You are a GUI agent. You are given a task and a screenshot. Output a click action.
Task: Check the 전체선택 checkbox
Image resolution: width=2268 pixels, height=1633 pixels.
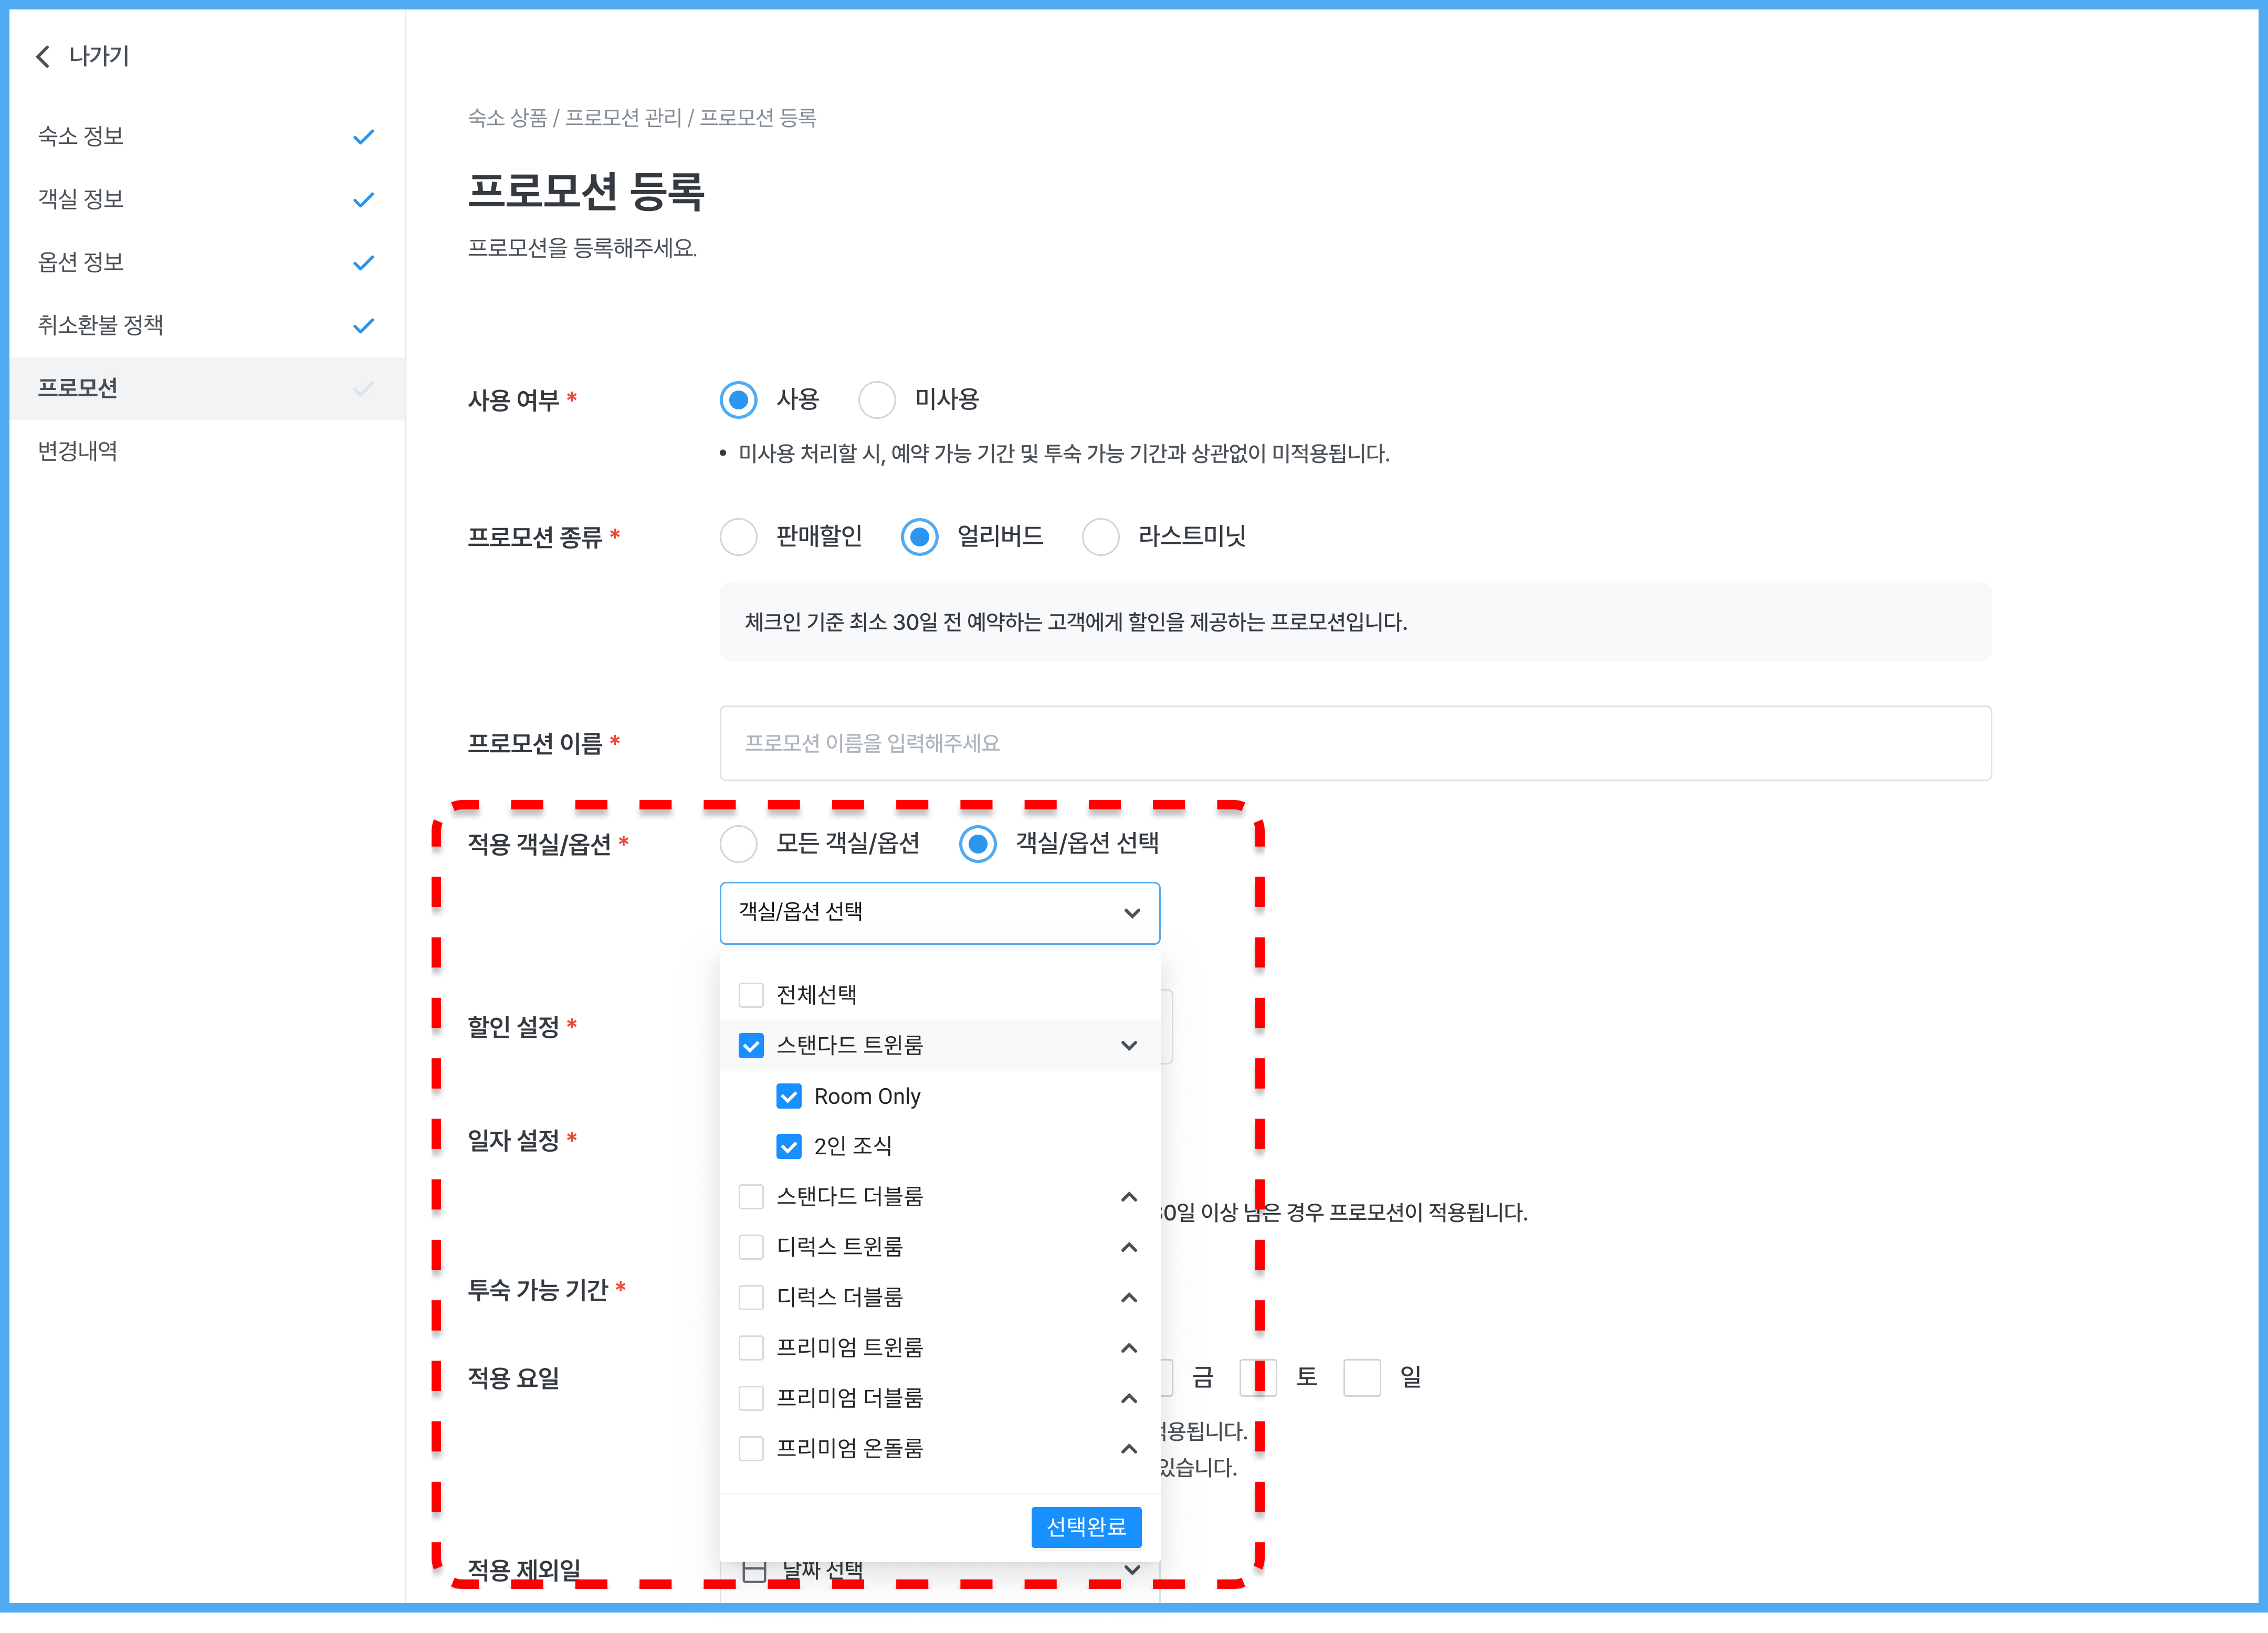click(x=751, y=995)
